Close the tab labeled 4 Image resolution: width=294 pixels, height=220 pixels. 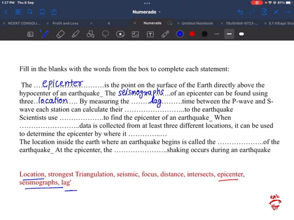point(91,23)
